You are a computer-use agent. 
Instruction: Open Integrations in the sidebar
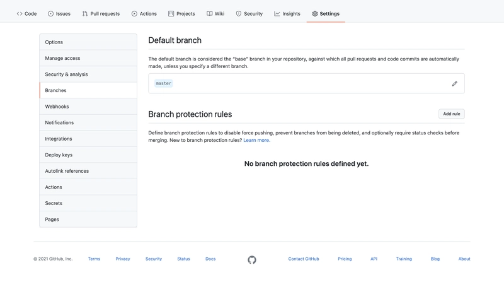click(x=88, y=139)
